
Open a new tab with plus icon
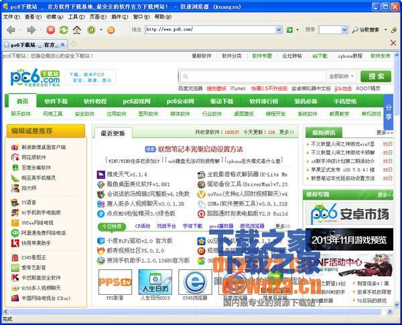tap(73, 44)
